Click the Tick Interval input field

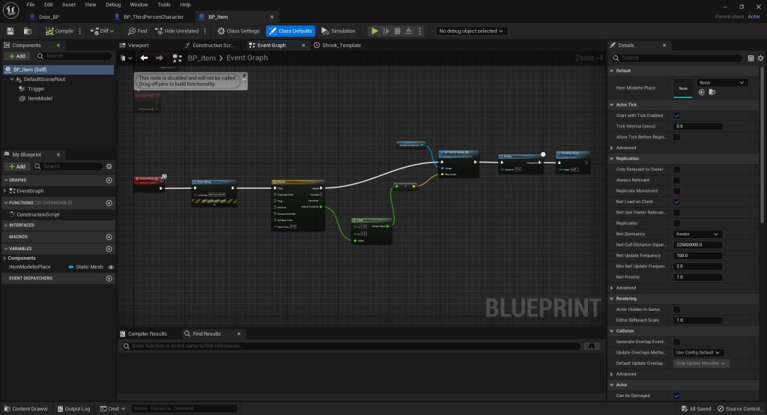[697, 127]
